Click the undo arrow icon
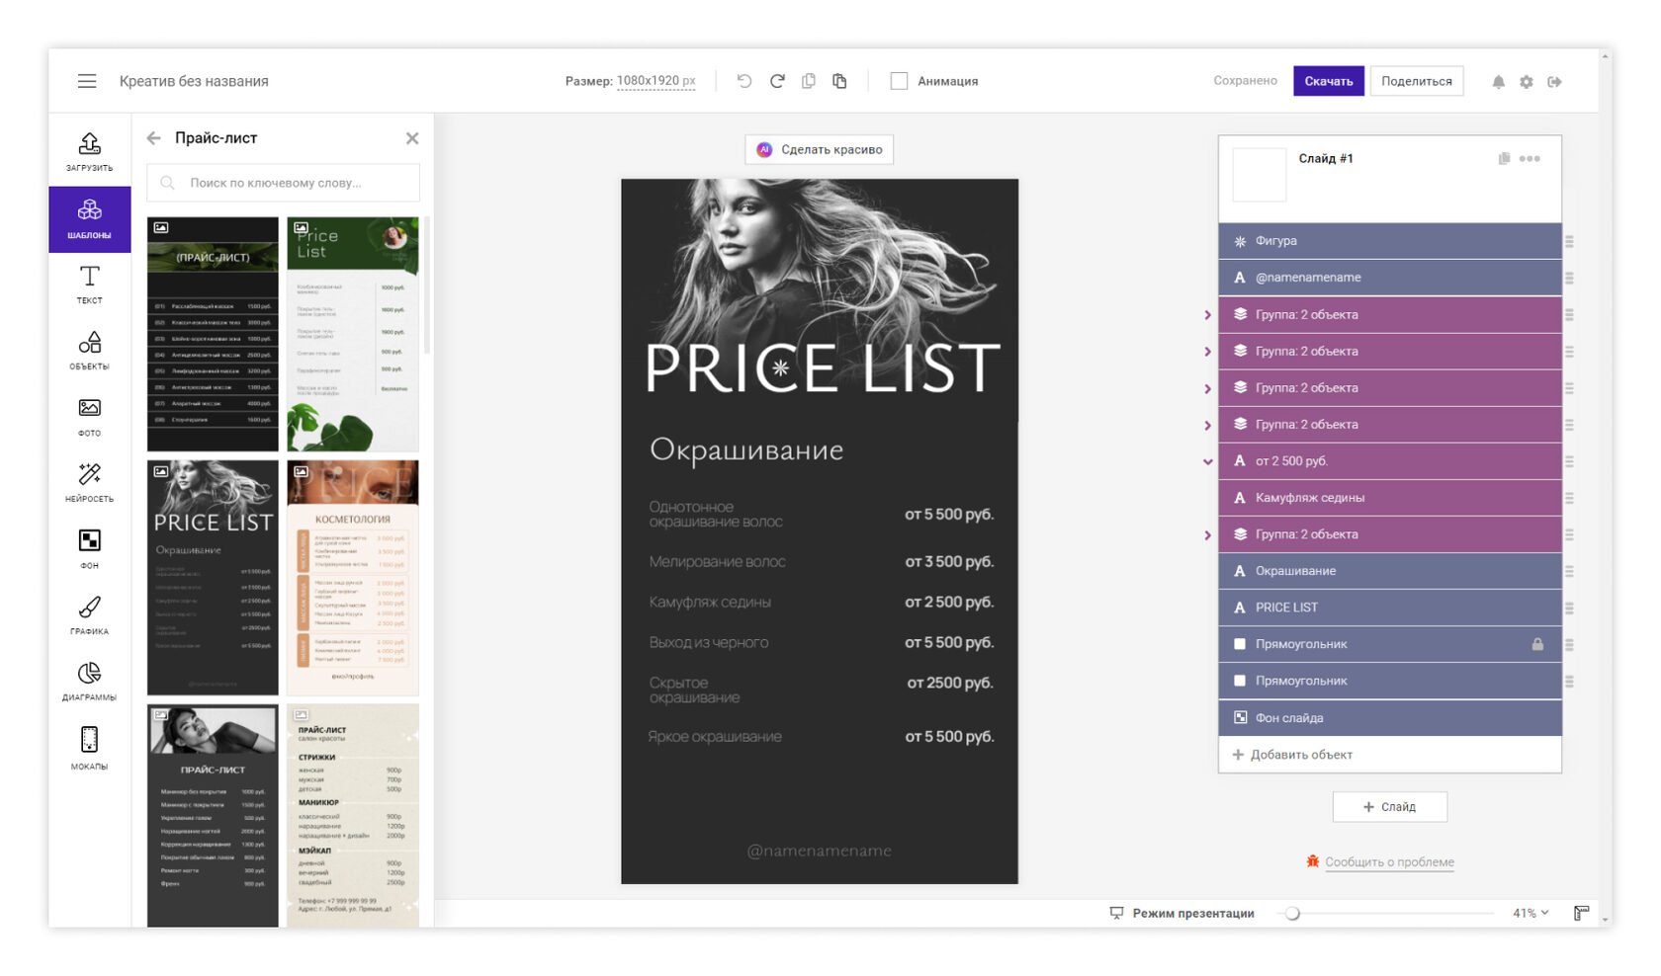This screenshot has width=1661, height=976. (x=744, y=81)
